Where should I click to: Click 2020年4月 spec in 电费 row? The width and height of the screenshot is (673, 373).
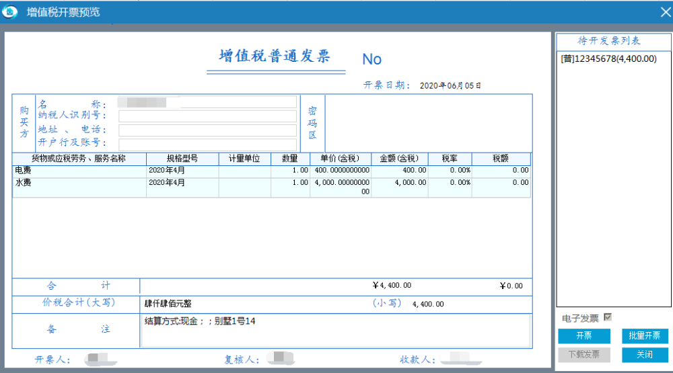coord(167,170)
